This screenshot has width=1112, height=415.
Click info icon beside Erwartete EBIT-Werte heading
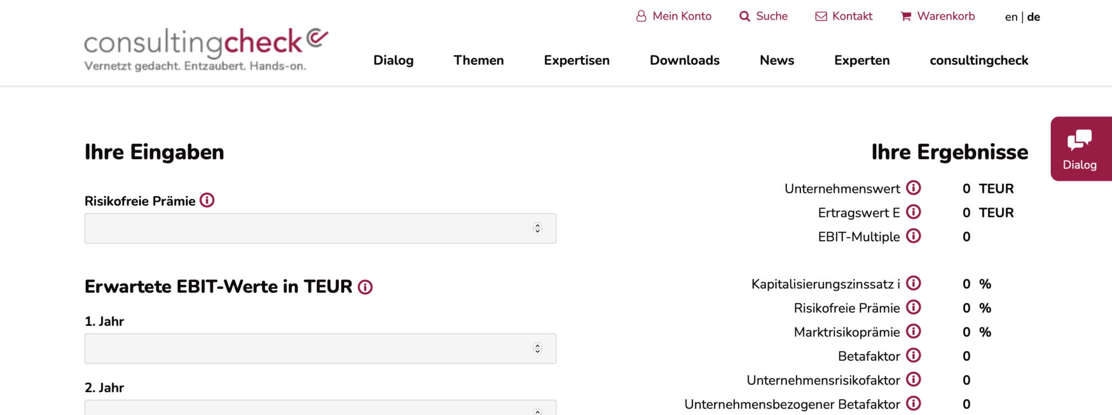click(x=365, y=287)
